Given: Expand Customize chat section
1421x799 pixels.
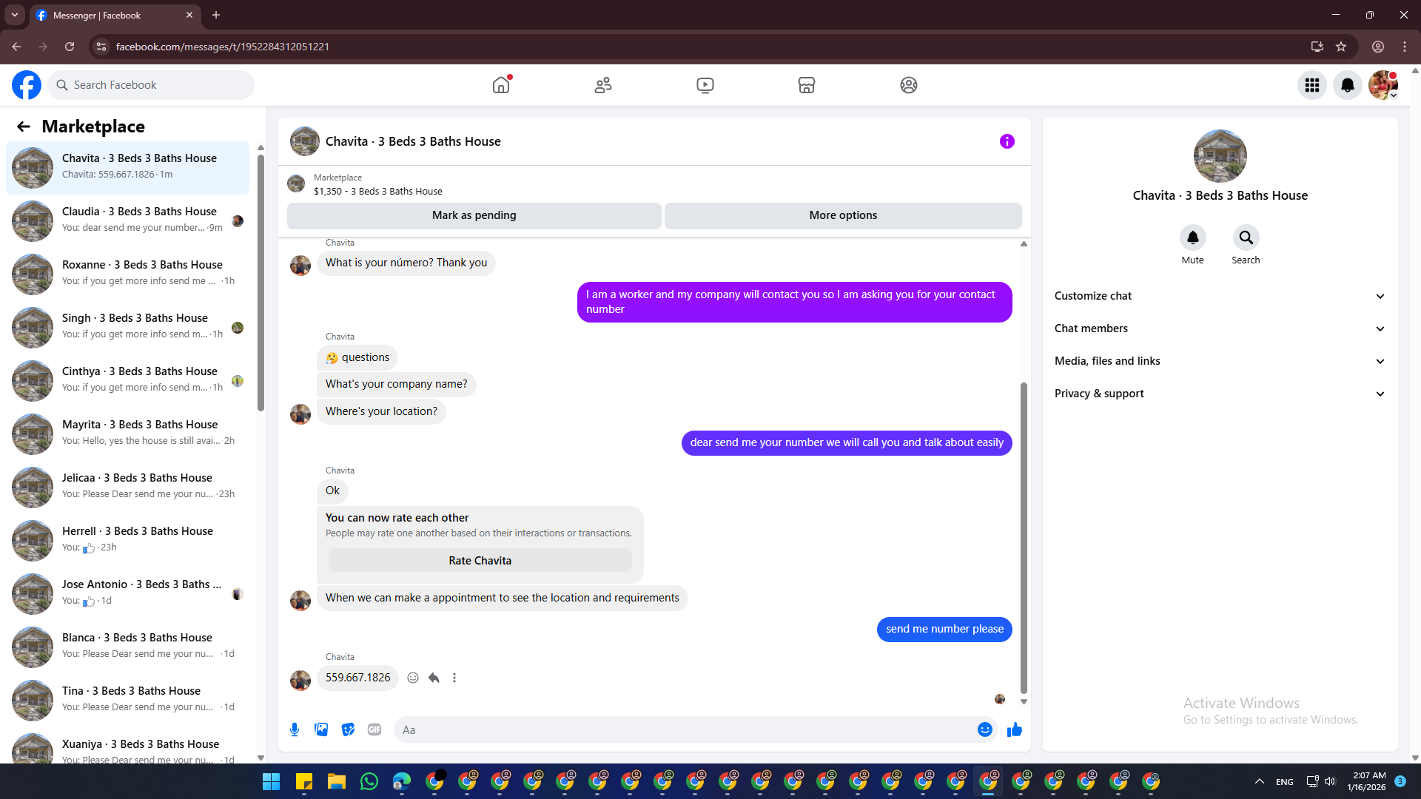Looking at the screenshot, I should (1219, 296).
